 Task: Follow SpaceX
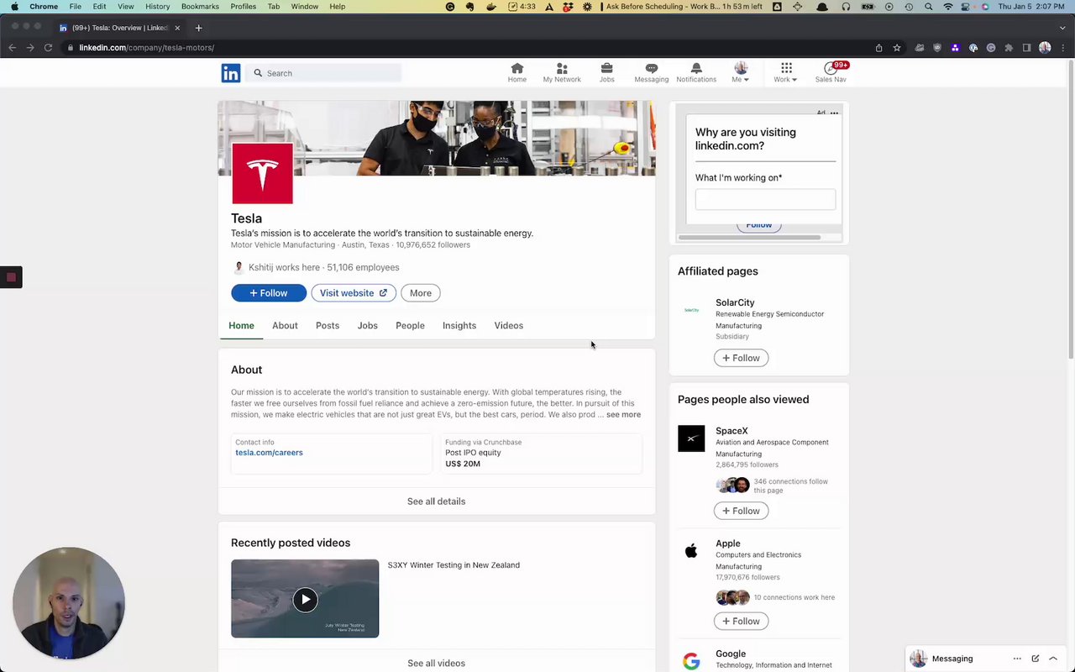[x=741, y=511]
